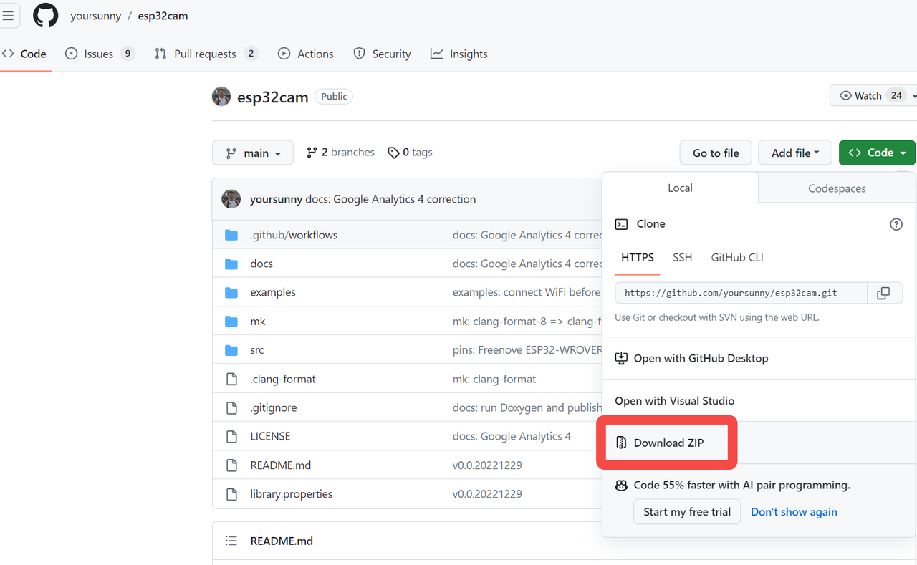Click Don't show again link
The height and width of the screenshot is (565, 917).
coord(794,512)
